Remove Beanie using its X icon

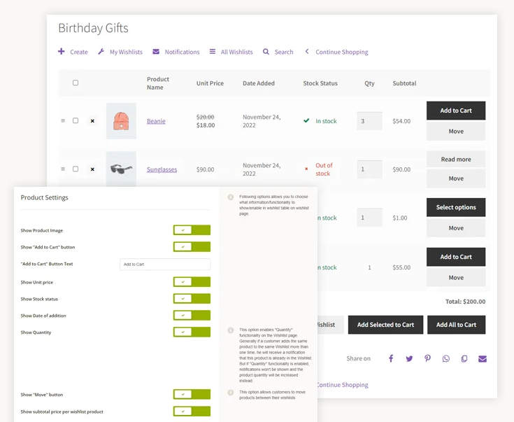[92, 121]
